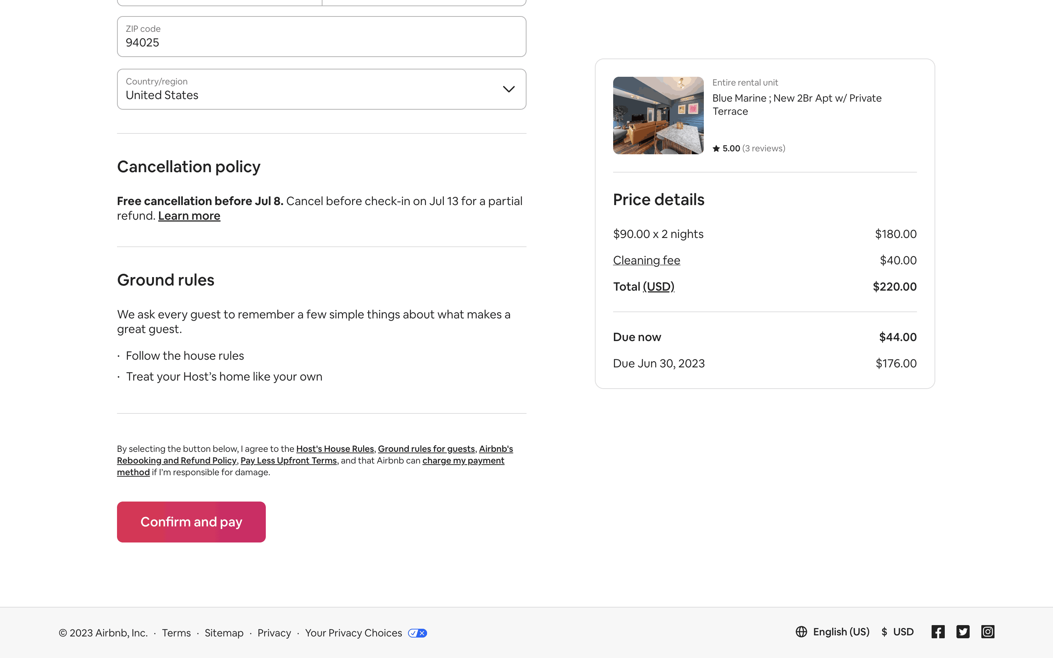This screenshot has height=658, width=1053.
Task: Open the cancellation Learn more link
Action: (189, 216)
